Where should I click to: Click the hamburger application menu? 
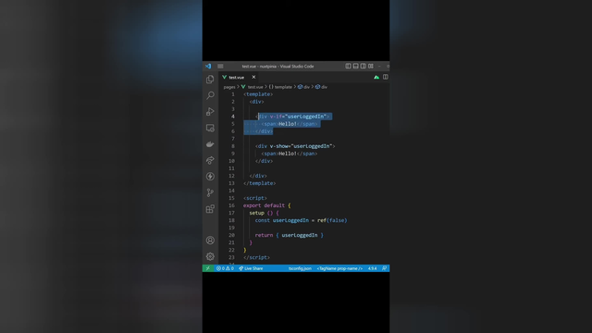coord(220,66)
